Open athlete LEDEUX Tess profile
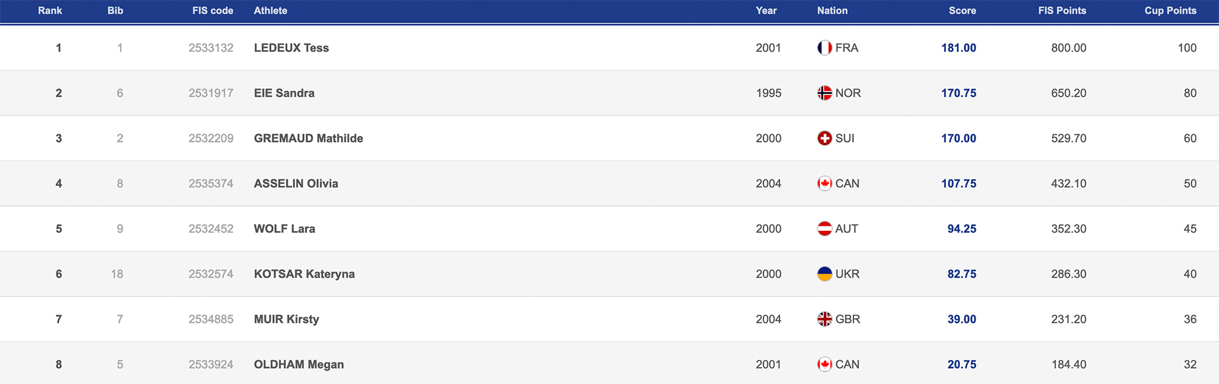This screenshot has width=1219, height=384. click(291, 48)
